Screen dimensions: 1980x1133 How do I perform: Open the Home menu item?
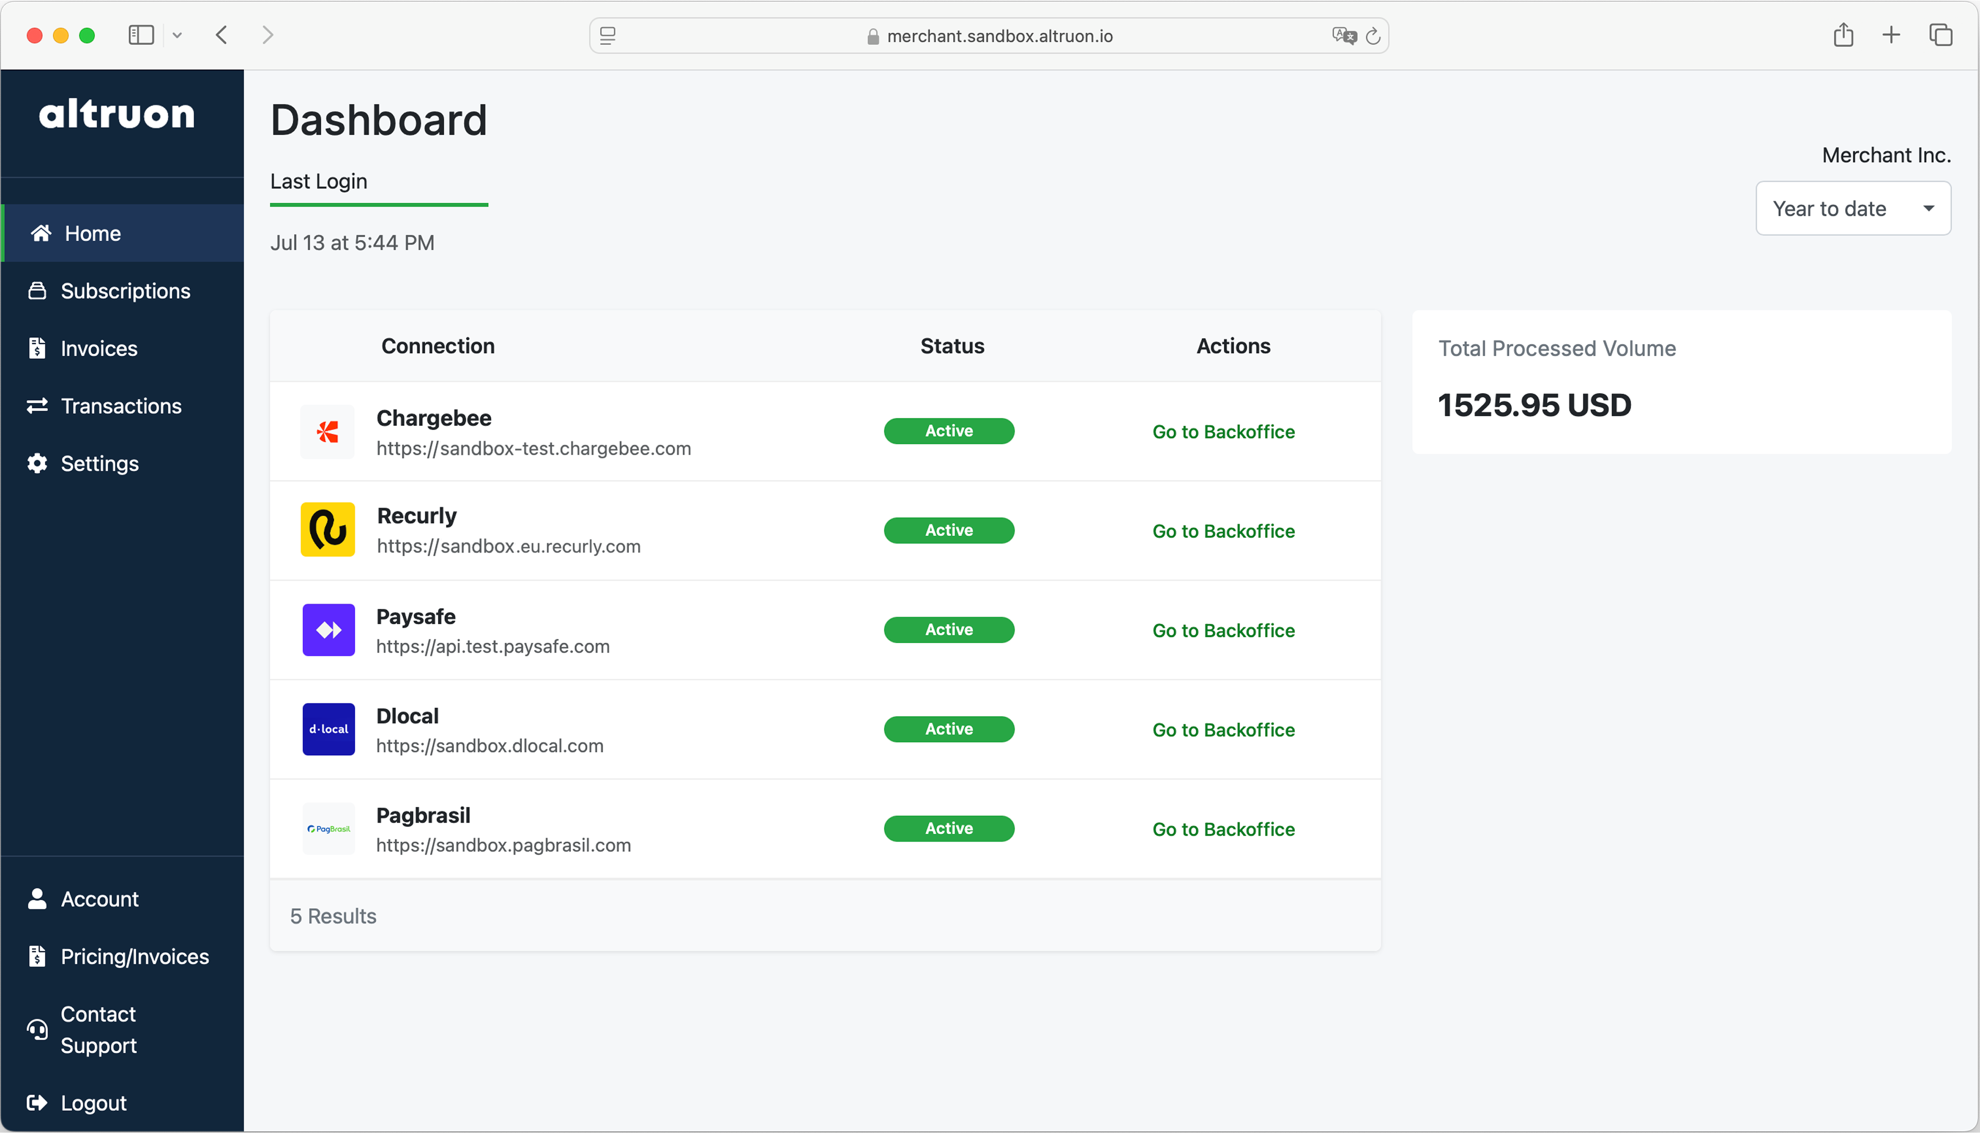point(122,233)
